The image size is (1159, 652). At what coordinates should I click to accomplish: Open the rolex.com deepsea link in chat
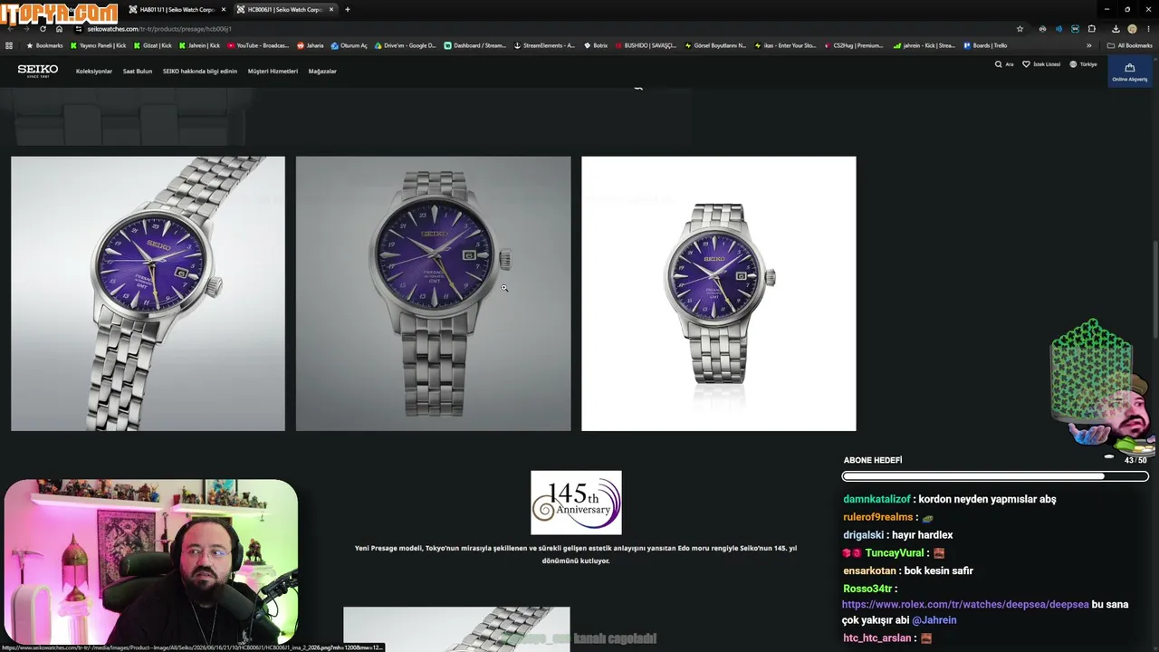[x=965, y=604]
